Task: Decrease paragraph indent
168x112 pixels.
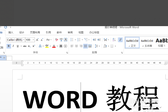Action: click(x=94, y=40)
